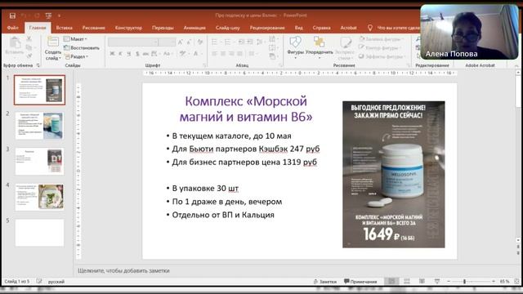This screenshot has width=523, height=294.
Task: Click the clear formatting icon
Action: 199,42
